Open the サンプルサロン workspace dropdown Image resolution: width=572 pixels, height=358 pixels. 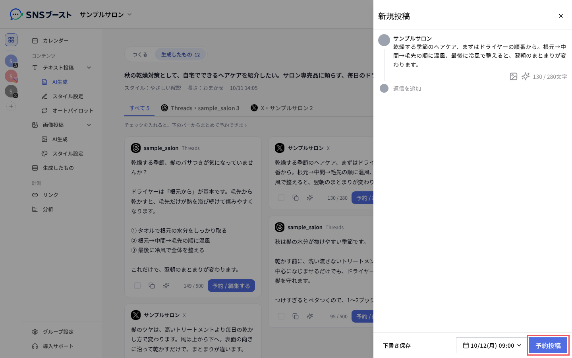pyautogui.click(x=105, y=15)
